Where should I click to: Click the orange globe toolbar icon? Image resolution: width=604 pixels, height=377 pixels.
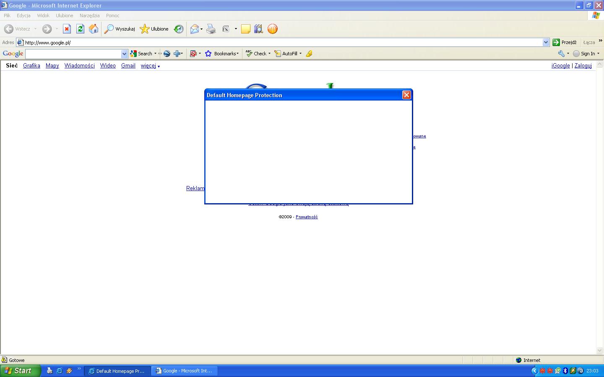click(x=273, y=29)
